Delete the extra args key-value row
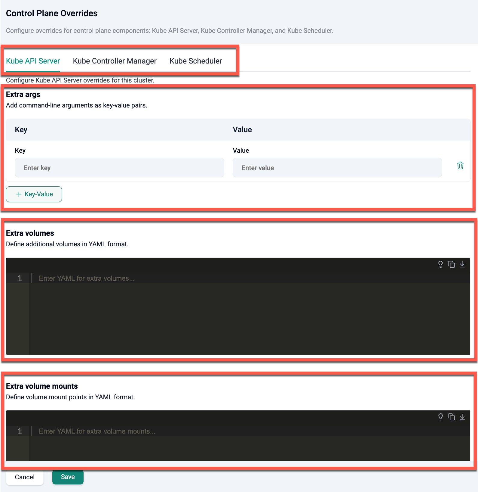Screen dimensions: 478x492 (460, 166)
